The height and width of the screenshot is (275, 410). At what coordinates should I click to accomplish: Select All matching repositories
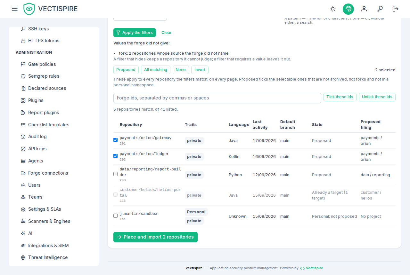(x=156, y=70)
